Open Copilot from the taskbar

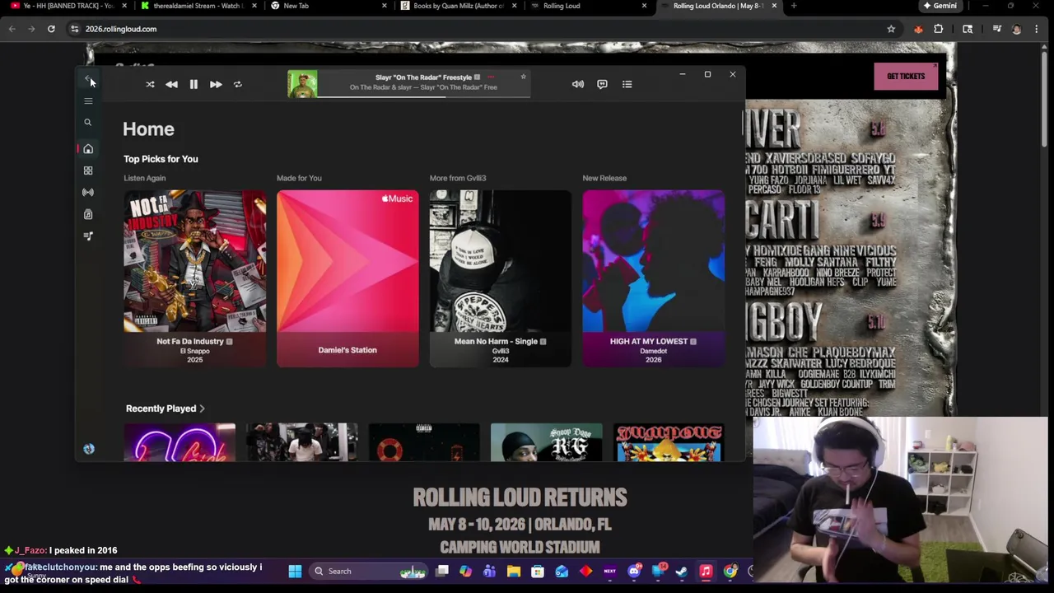click(466, 571)
